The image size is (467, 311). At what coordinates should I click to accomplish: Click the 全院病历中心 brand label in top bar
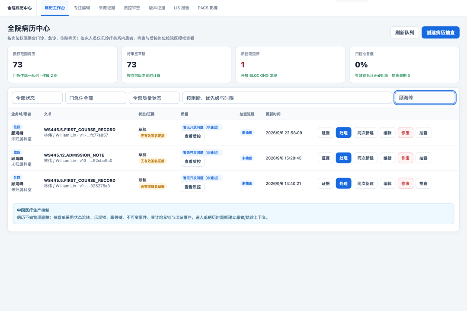click(x=19, y=8)
